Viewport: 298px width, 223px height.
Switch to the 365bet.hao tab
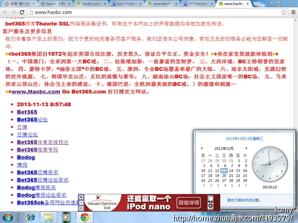tap(198, 4)
